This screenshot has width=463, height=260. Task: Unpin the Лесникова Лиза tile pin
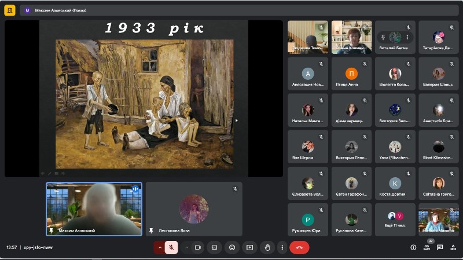(x=151, y=230)
